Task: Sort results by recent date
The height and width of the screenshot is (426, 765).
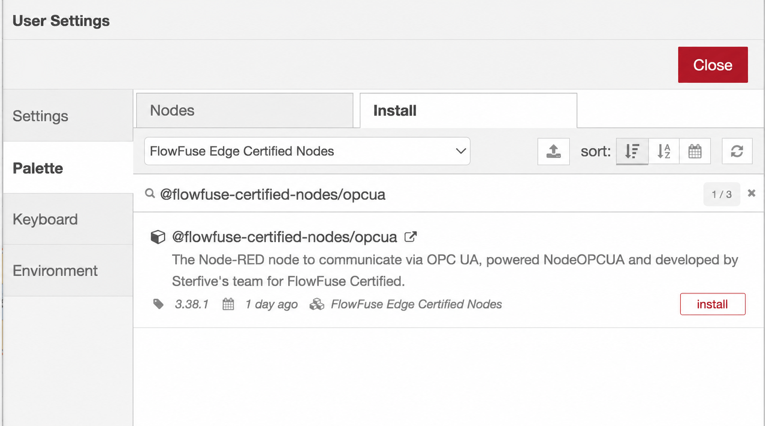Action: (x=695, y=151)
